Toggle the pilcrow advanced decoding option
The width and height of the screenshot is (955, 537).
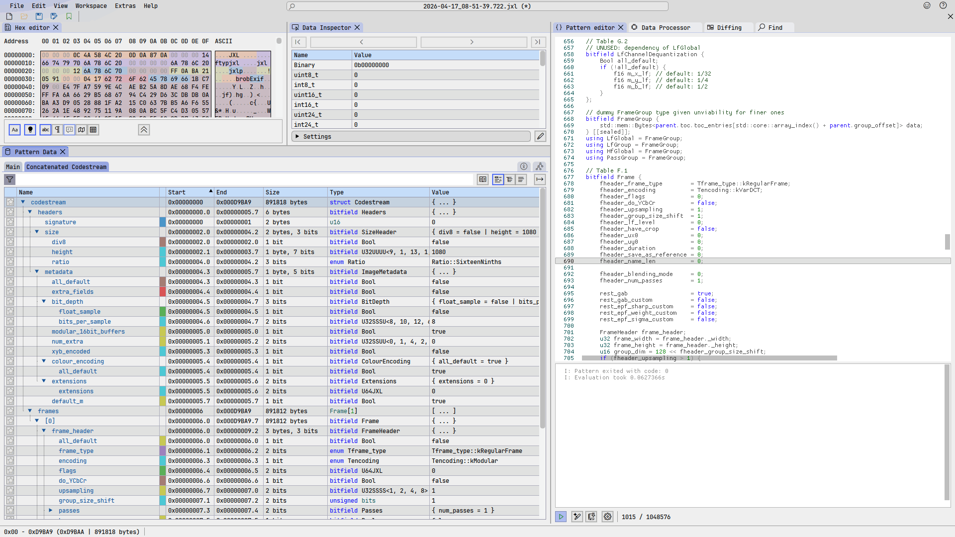[x=57, y=130]
